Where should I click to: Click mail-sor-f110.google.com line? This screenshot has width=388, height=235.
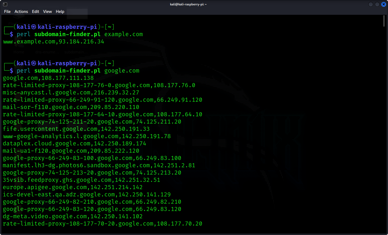[71, 107]
